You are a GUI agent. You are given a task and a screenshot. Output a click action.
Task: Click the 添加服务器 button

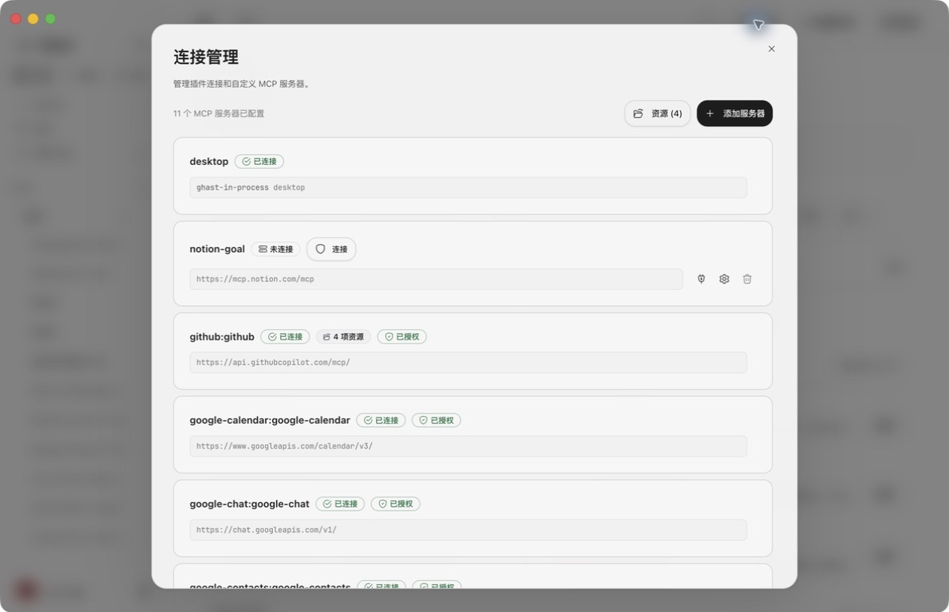click(x=734, y=114)
